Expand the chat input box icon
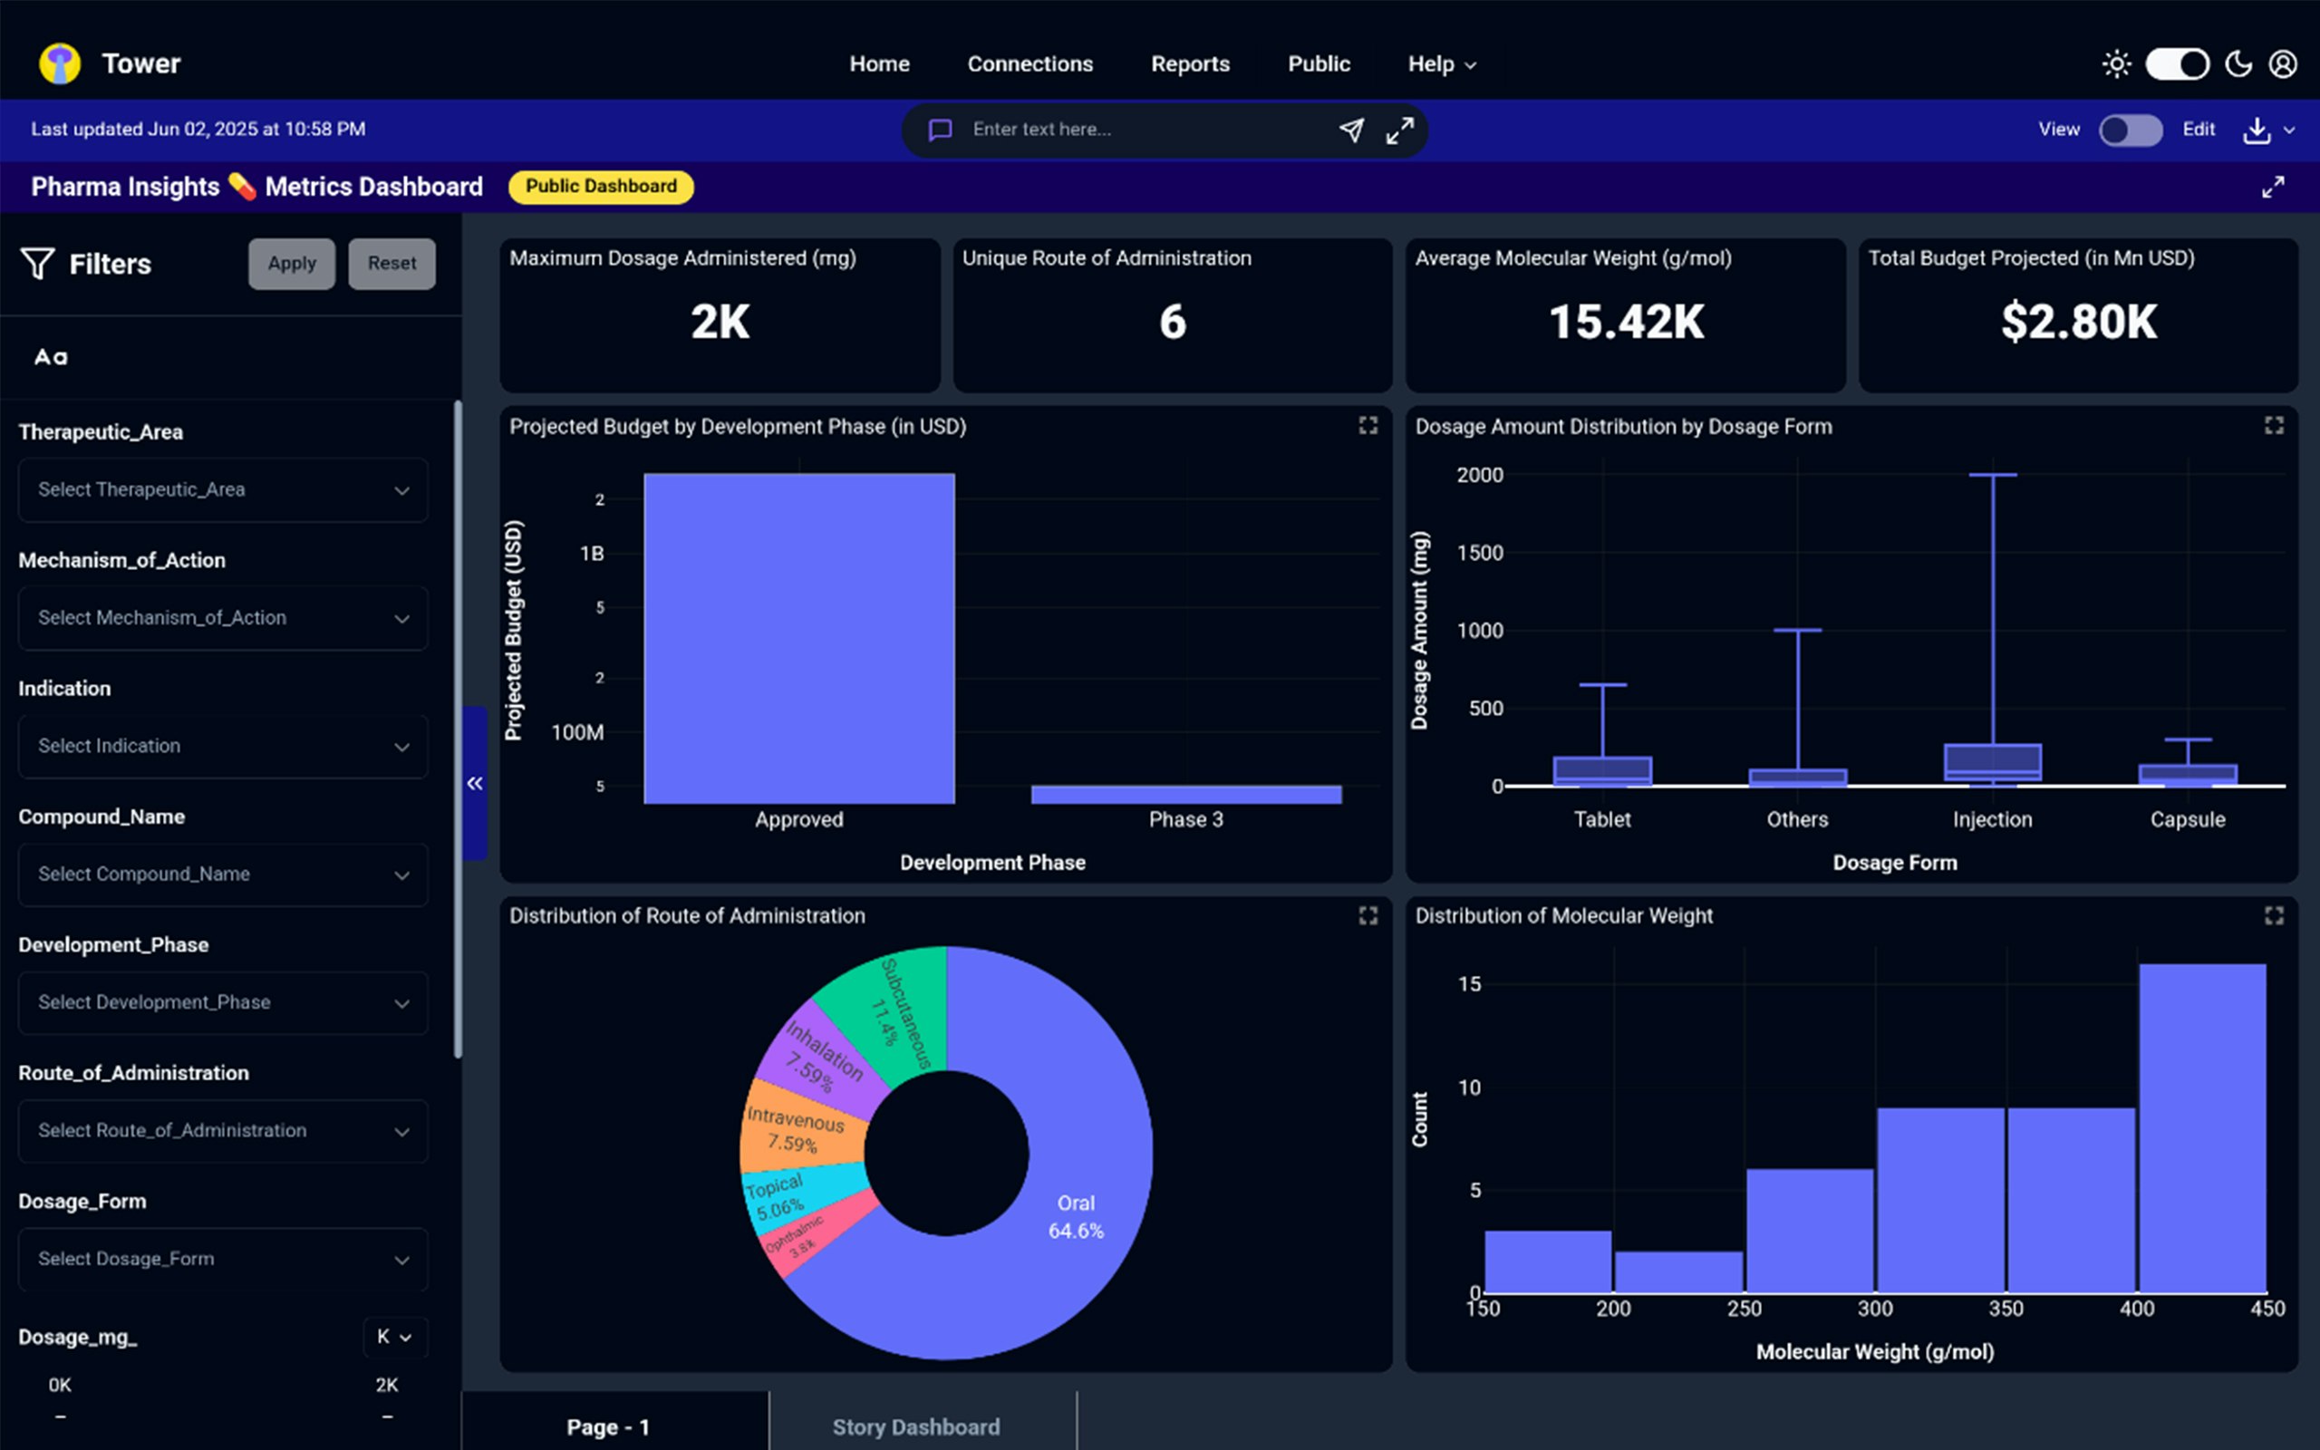This screenshot has height=1450, width=2320. tap(1399, 130)
